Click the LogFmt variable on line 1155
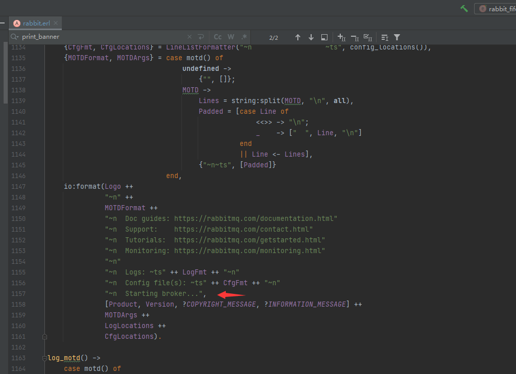The image size is (516, 374). pyautogui.click(x=195, y=272)
